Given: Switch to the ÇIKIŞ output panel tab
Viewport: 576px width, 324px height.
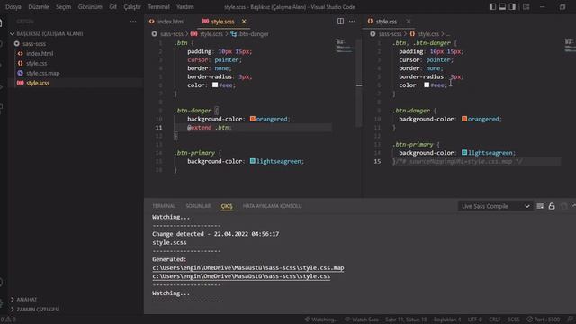Looking at the screenshot, I should [227, 206].
